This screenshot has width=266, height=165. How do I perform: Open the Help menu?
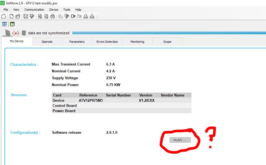[x=78, y=10]
